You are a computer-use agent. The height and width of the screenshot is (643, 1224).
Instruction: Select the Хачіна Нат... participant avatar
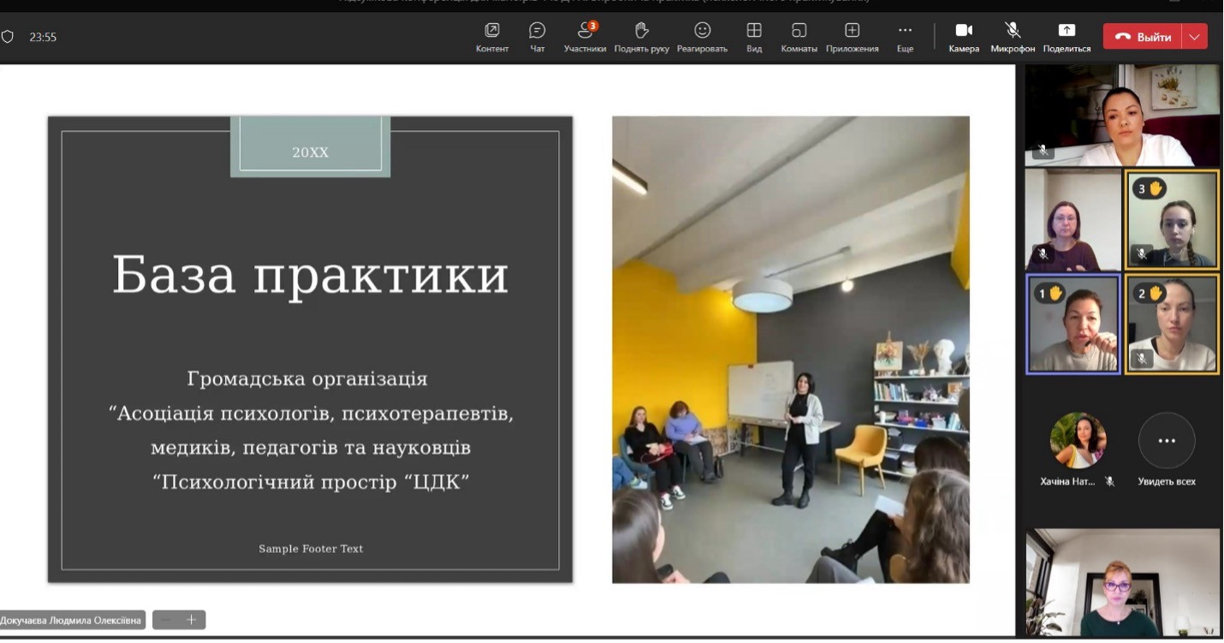(1078, 441)
